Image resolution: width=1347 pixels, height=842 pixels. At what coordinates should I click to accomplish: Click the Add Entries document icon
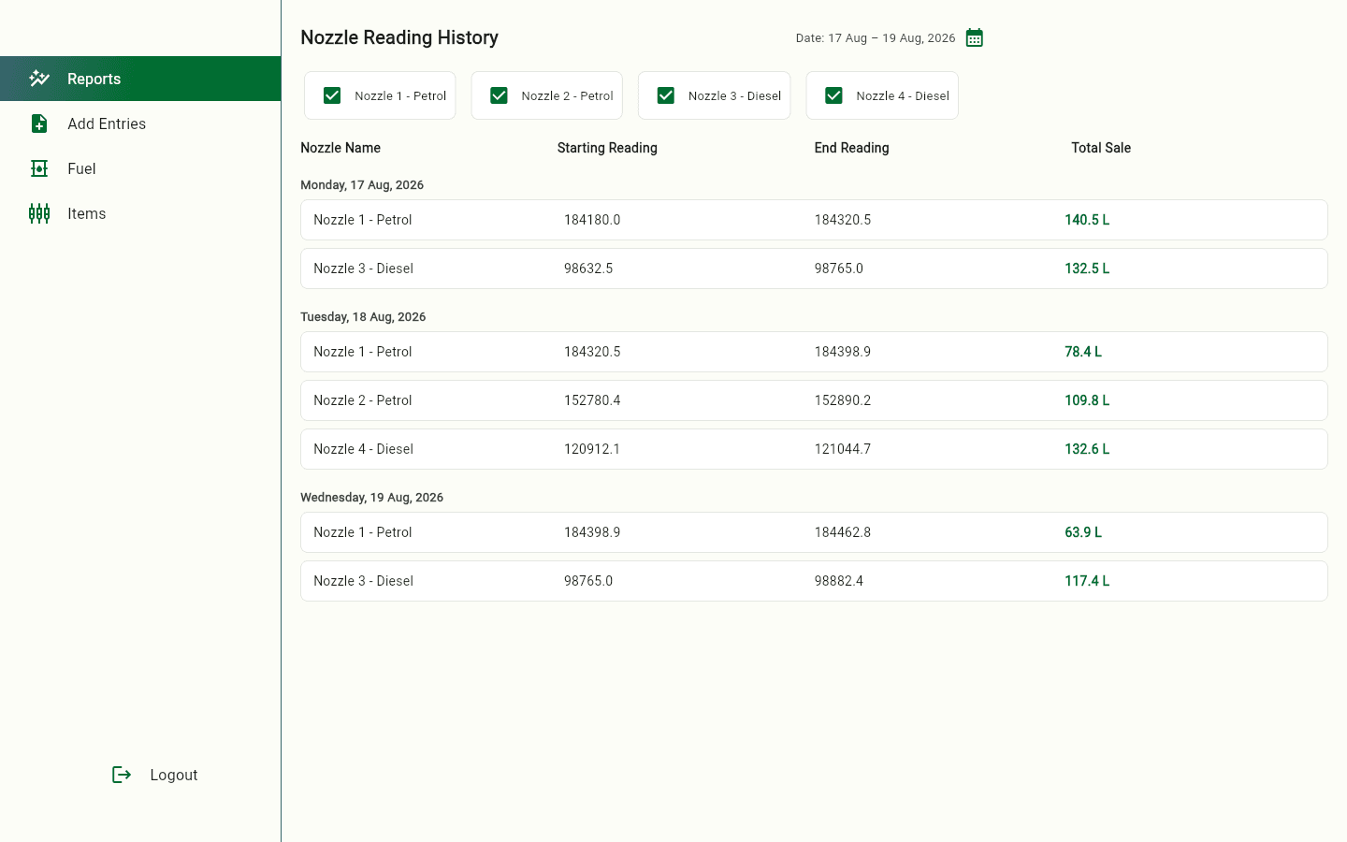click(39, 123)
